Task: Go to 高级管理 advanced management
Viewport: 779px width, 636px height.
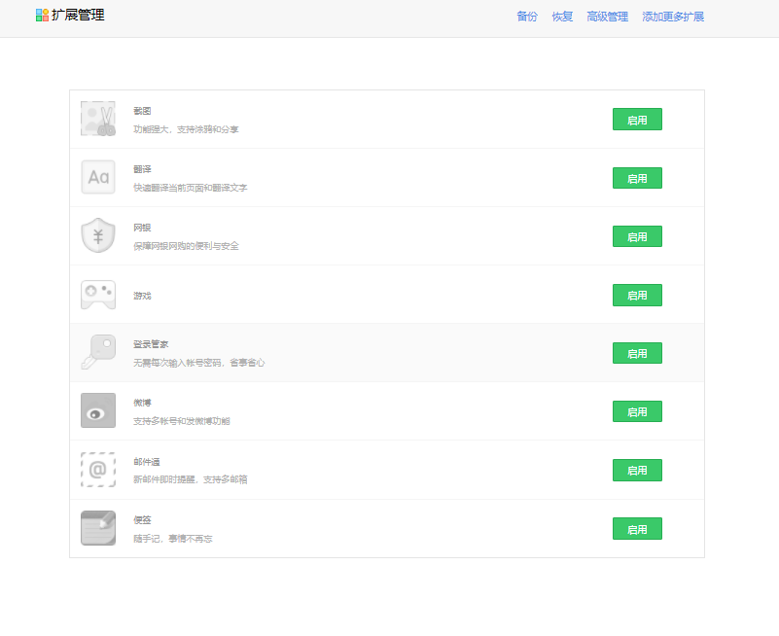Action: 608,17
